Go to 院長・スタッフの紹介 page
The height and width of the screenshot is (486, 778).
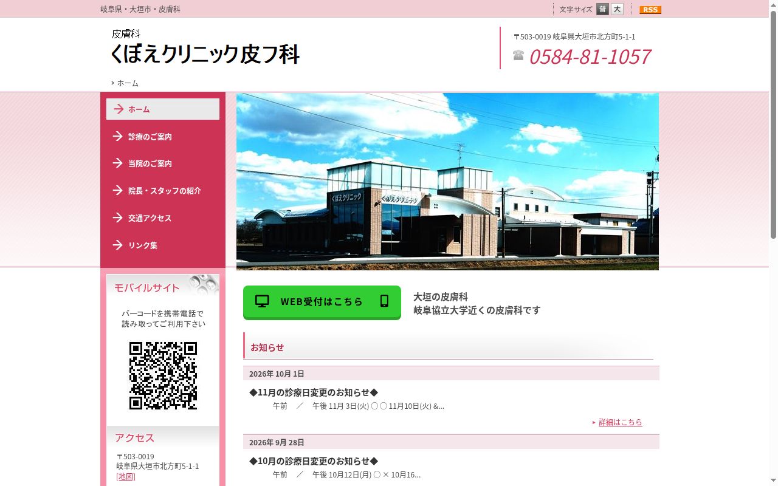(x=163, y=191)
